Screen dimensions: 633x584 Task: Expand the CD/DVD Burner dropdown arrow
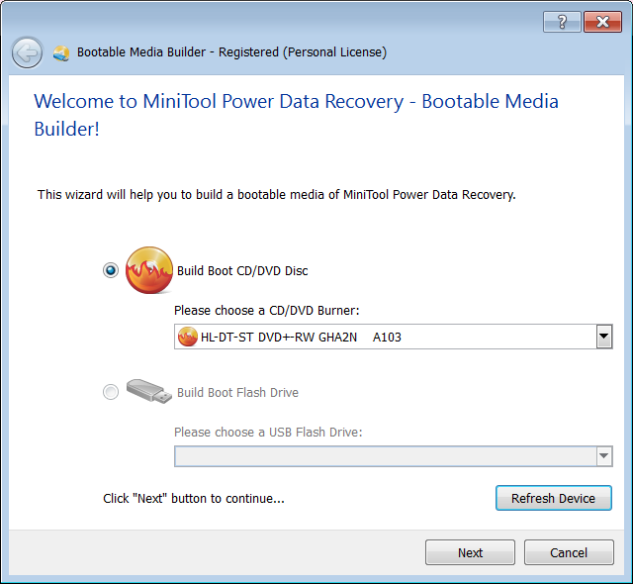604,337
